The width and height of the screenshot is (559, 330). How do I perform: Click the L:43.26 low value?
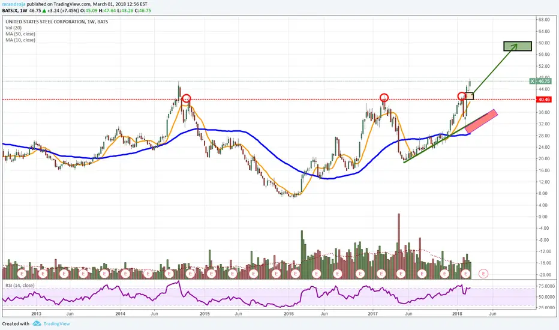pos(124,11)
